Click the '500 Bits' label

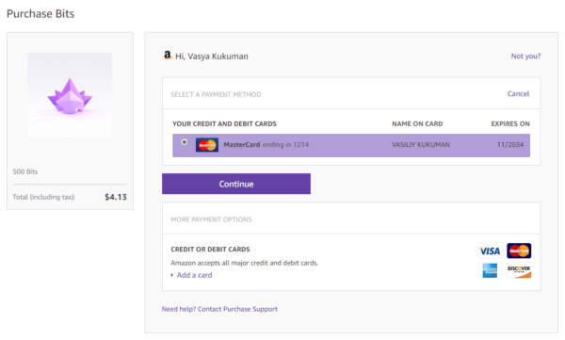[25, 171]
